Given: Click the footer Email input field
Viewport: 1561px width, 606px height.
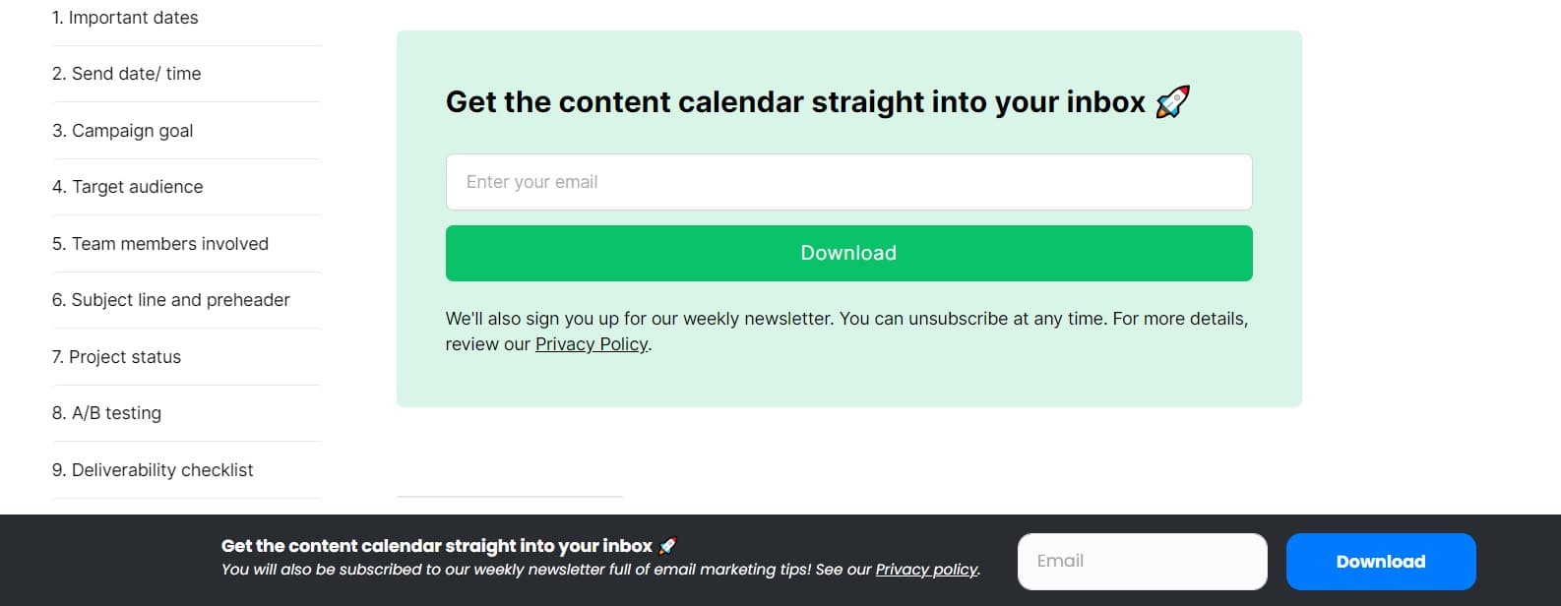Looking at the screenshot, I should (x=1142, y=561).
